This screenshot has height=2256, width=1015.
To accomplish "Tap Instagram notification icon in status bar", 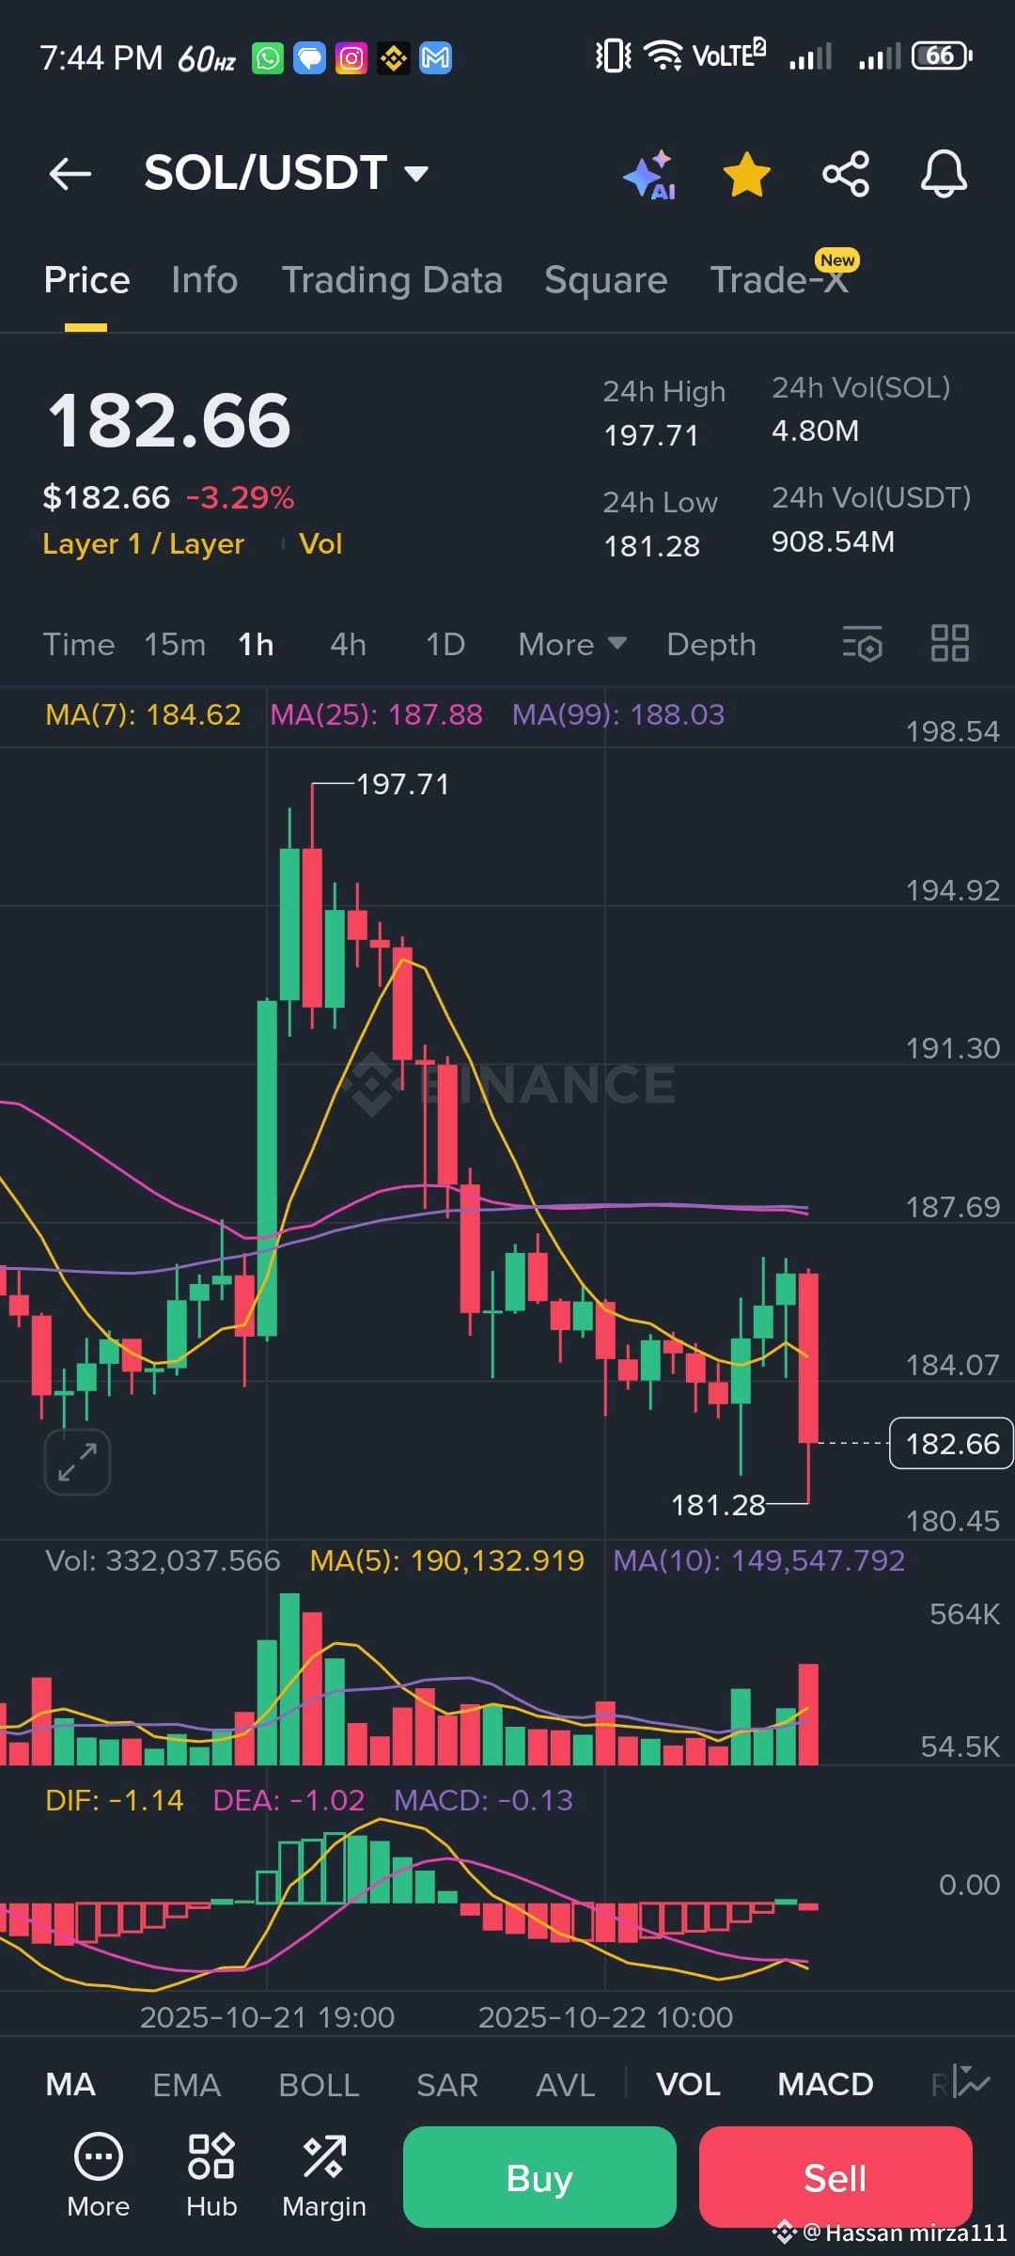I will pos(351,58).
